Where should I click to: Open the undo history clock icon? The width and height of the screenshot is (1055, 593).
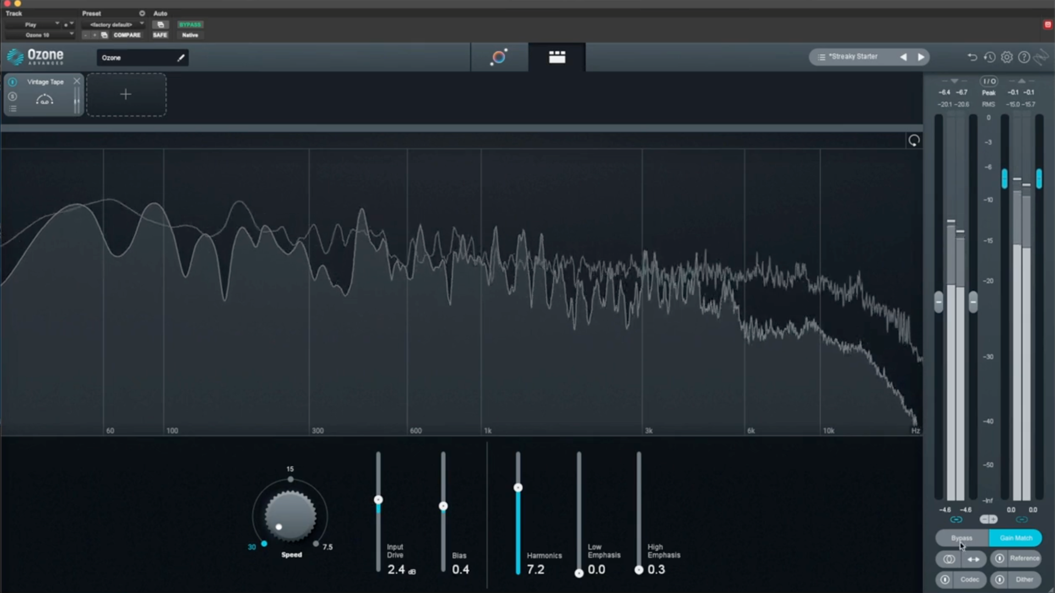pos(990,57)
